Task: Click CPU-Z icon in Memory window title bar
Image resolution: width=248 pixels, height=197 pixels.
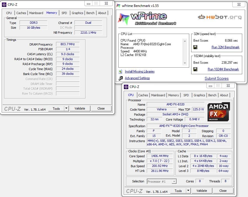Action: (x=4, y=4)
